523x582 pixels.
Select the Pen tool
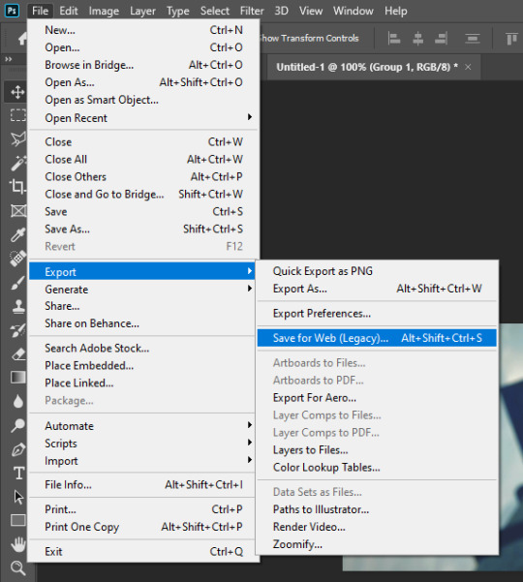(x=18, y=449)
